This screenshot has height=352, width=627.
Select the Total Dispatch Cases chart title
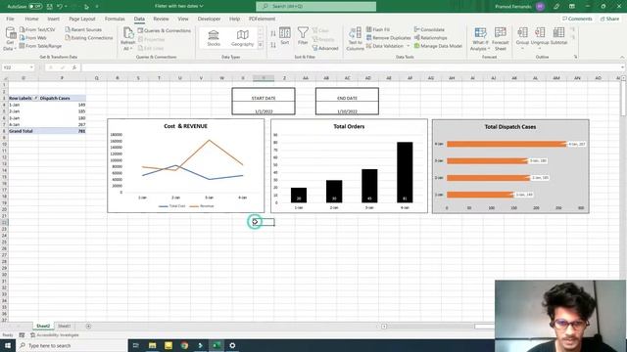click(x=510, y=127)
